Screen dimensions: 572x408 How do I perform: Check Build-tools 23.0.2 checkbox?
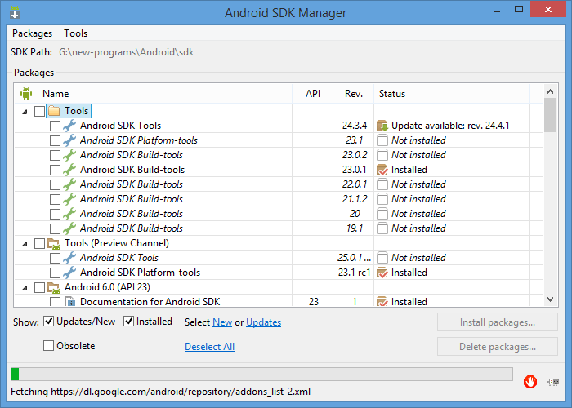(55, 155)
